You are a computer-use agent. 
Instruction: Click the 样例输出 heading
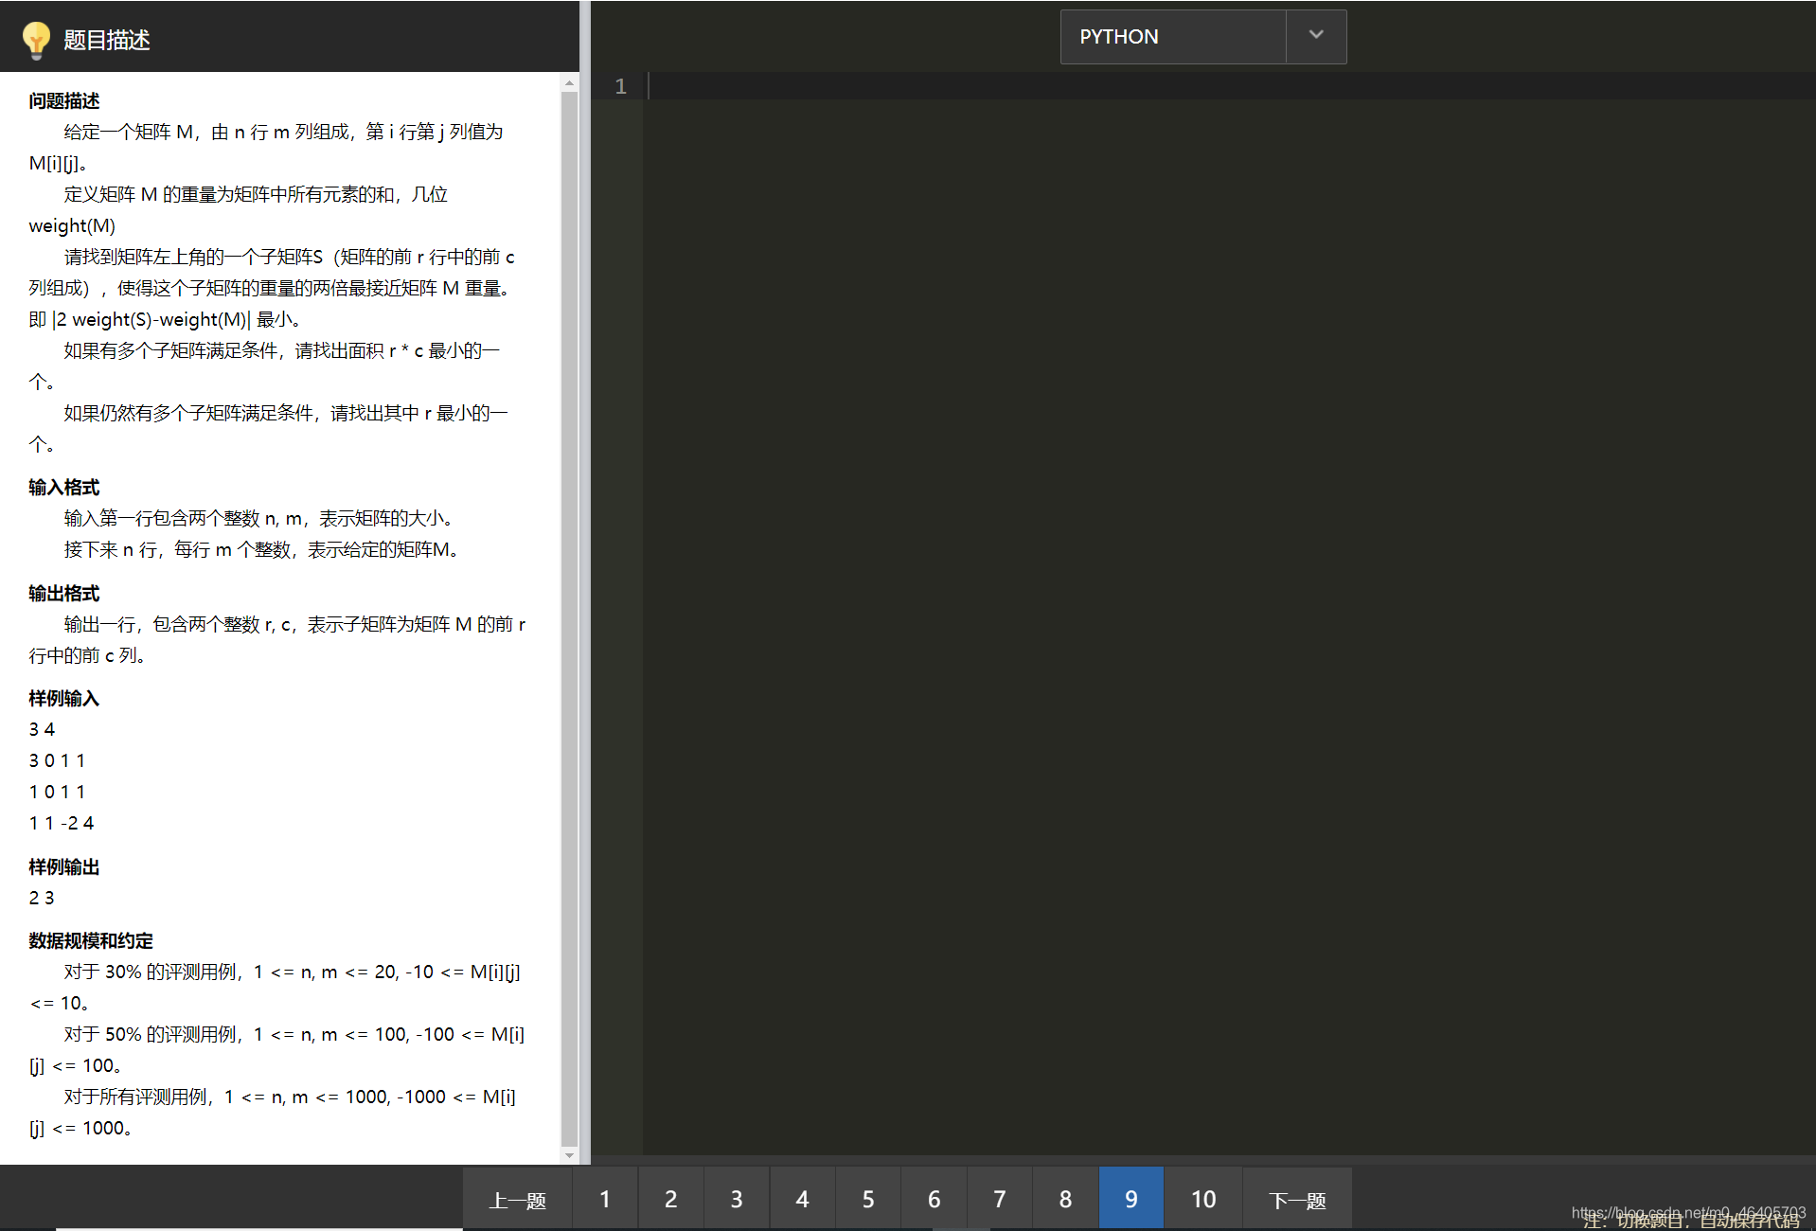coord(64,866)
